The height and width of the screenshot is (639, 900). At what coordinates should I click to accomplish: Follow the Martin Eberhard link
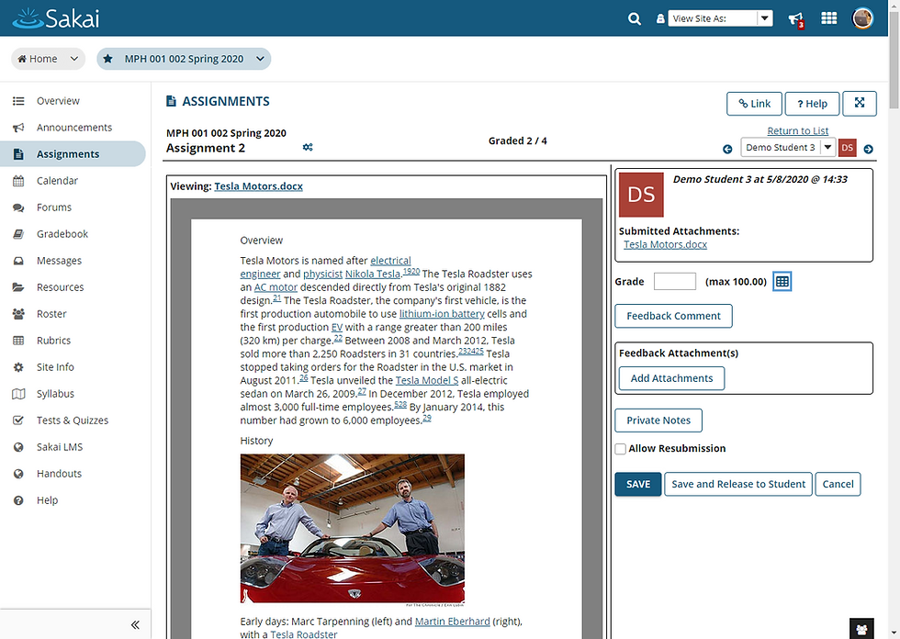(452, 622)
